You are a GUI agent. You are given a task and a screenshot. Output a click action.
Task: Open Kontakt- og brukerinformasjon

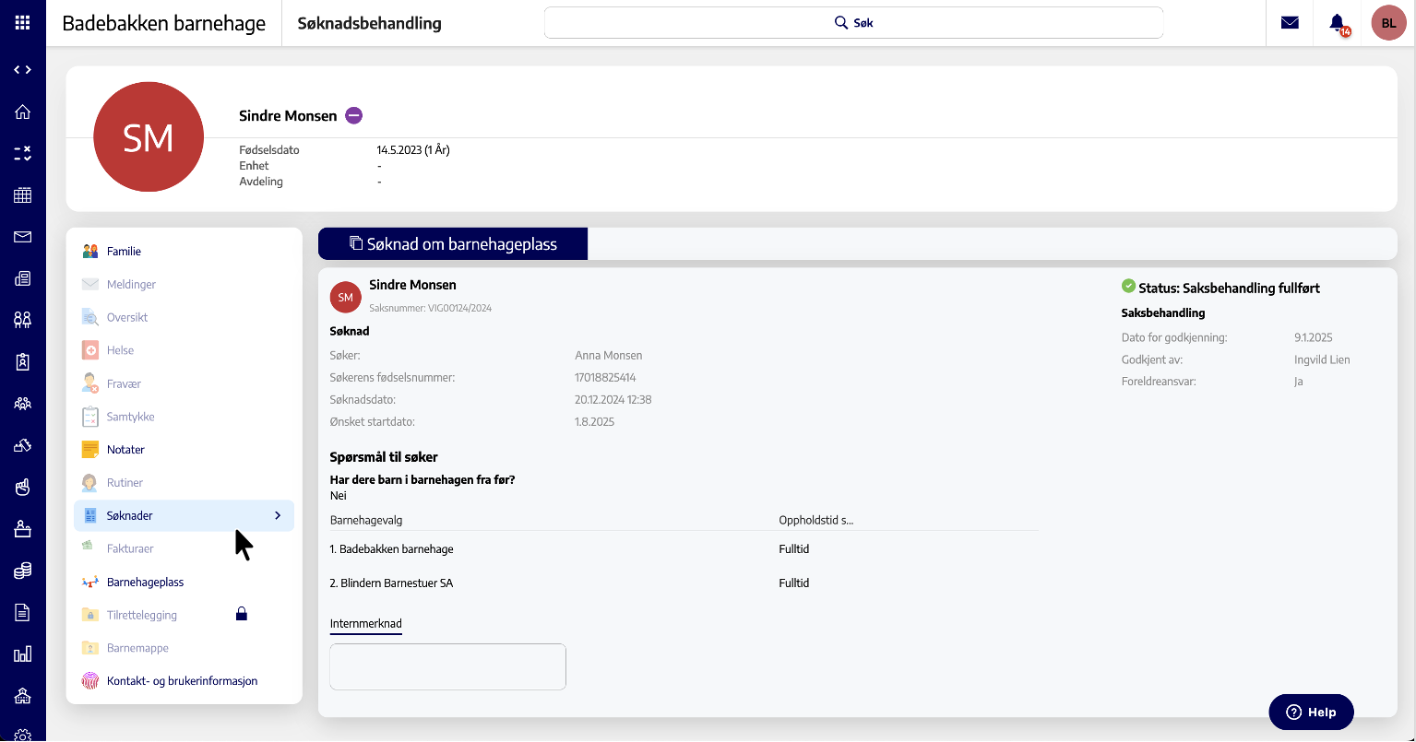(182, 681)
